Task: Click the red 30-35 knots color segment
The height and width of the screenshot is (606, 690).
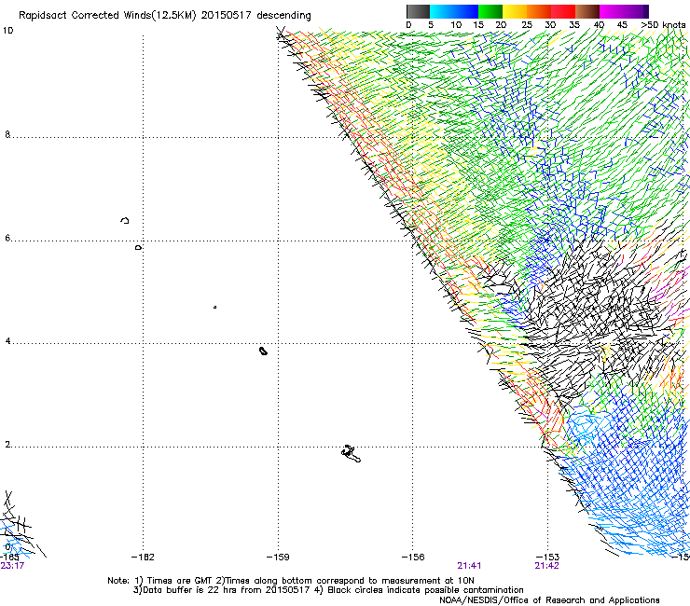Action: pos(563,12)
